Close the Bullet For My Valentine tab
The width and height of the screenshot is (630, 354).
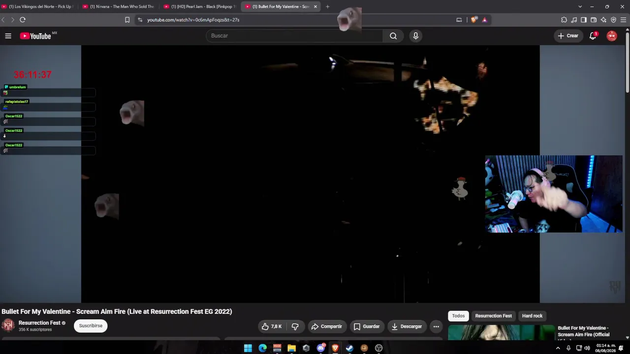(315, 6)
